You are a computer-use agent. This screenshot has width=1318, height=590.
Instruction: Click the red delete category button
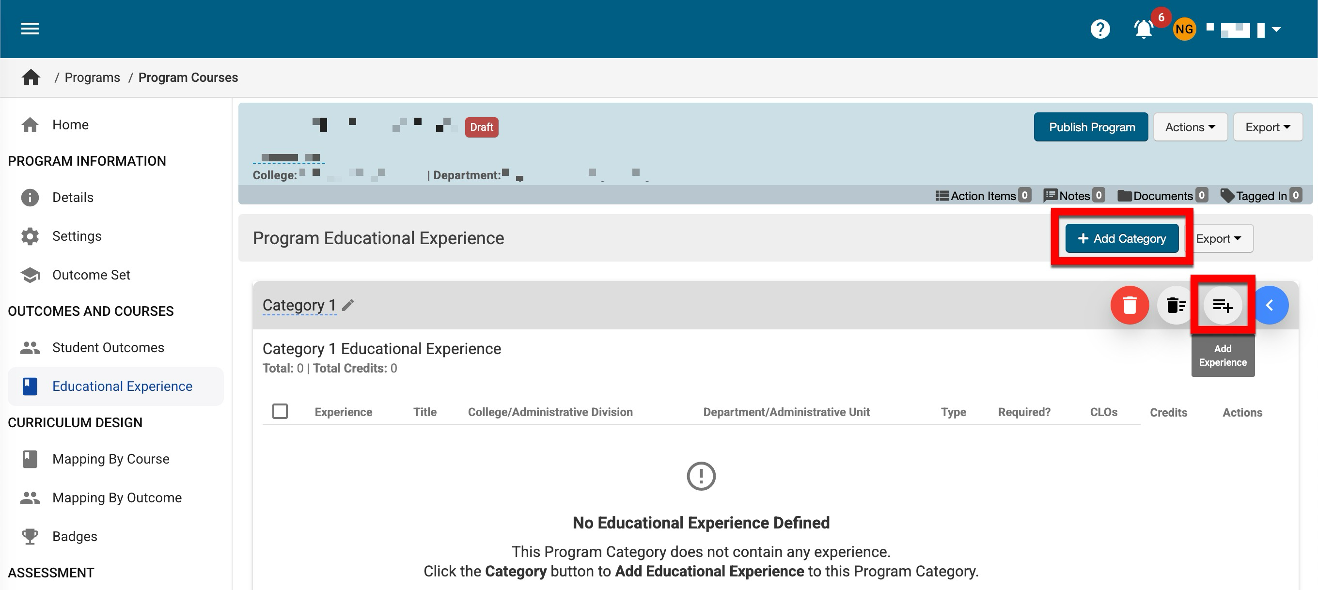coord(1129,305)
